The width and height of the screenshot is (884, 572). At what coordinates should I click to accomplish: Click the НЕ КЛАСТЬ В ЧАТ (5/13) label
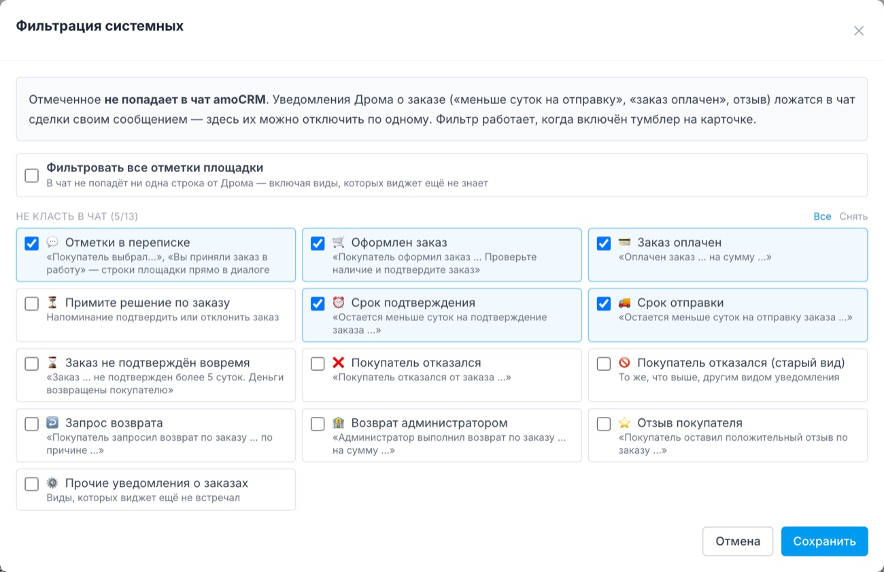tap(77, 216)
